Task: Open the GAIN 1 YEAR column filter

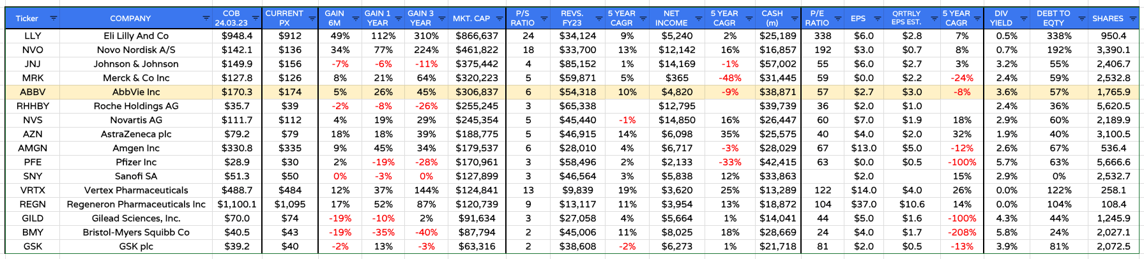Action: [399, 18]
